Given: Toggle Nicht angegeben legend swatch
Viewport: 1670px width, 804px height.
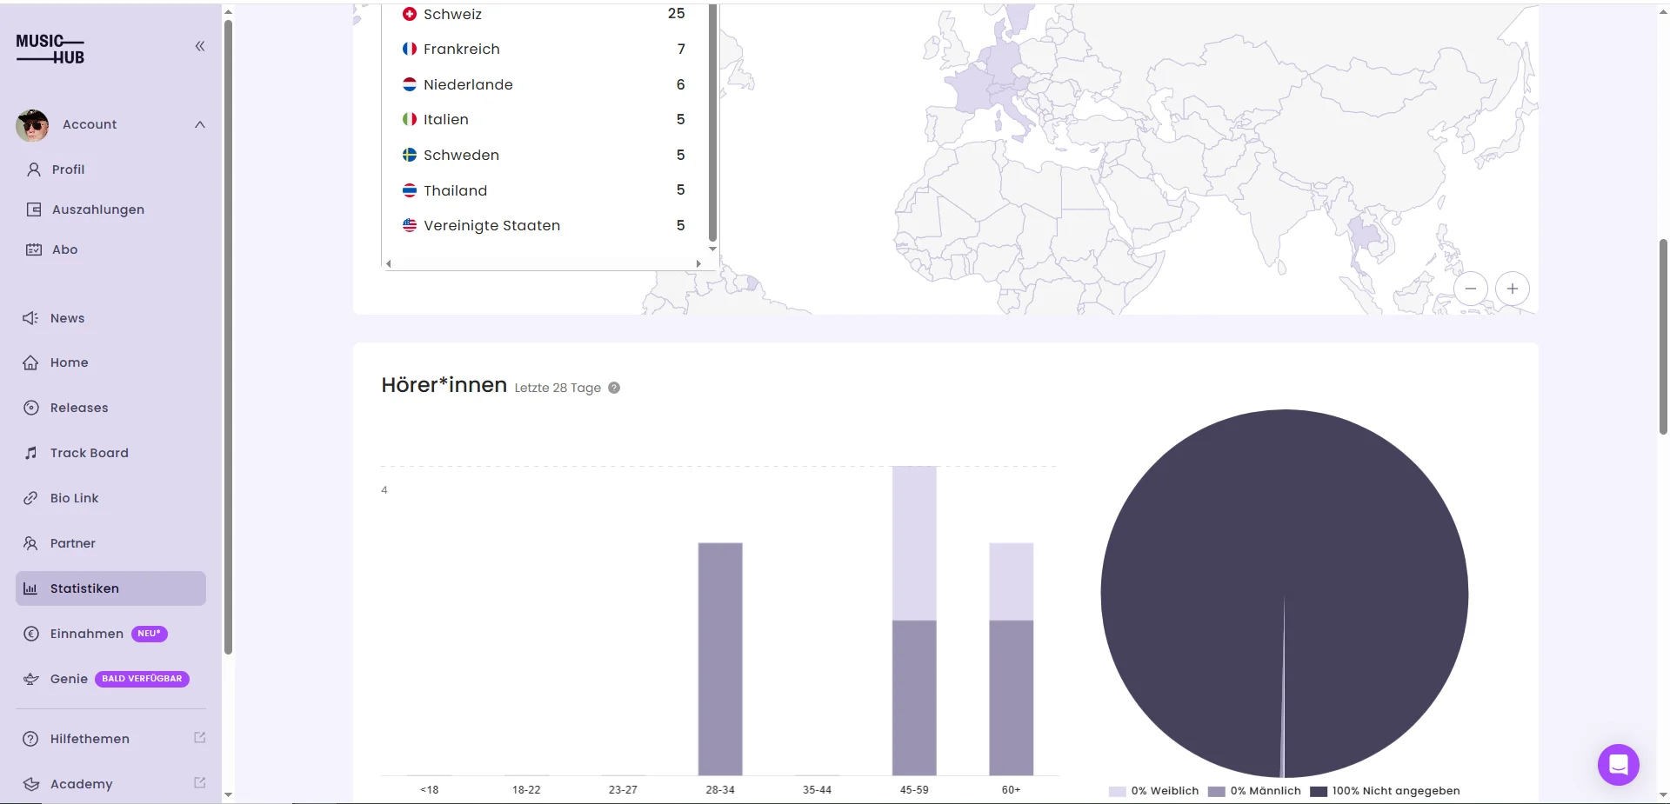Looking at the screenshot, I should click(1319, 791).
